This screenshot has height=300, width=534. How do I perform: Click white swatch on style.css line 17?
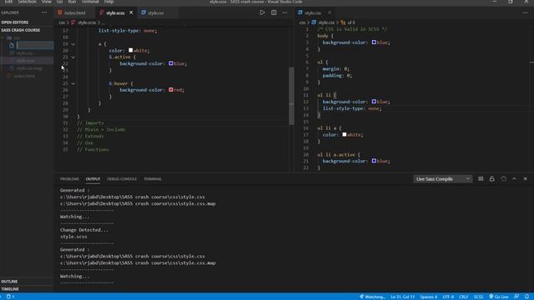pyautogui.click(x=345, y=135)
